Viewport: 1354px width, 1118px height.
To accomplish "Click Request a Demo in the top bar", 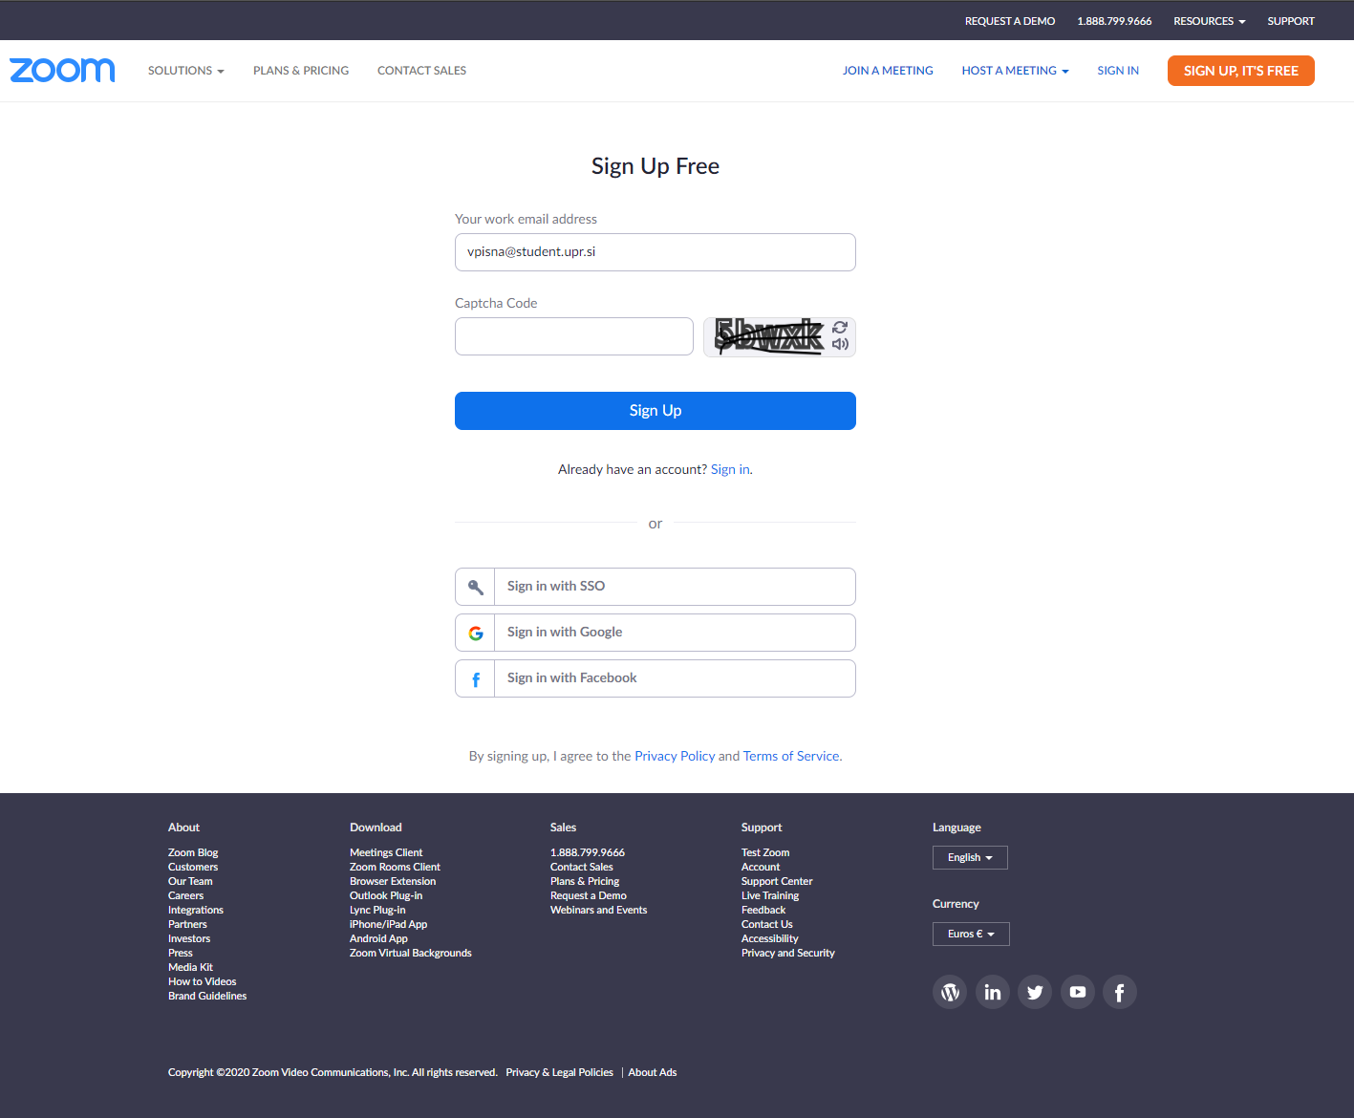I will (1010, 21).
